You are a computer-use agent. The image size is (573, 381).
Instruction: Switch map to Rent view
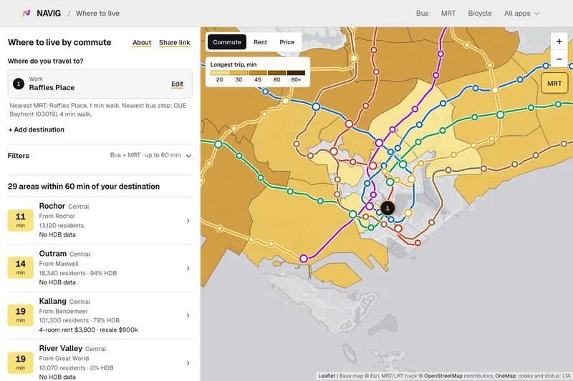(260, 42)
